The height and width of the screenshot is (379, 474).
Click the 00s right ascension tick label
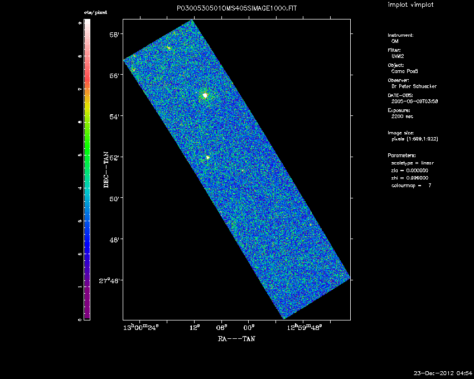[x=249, y=328]
